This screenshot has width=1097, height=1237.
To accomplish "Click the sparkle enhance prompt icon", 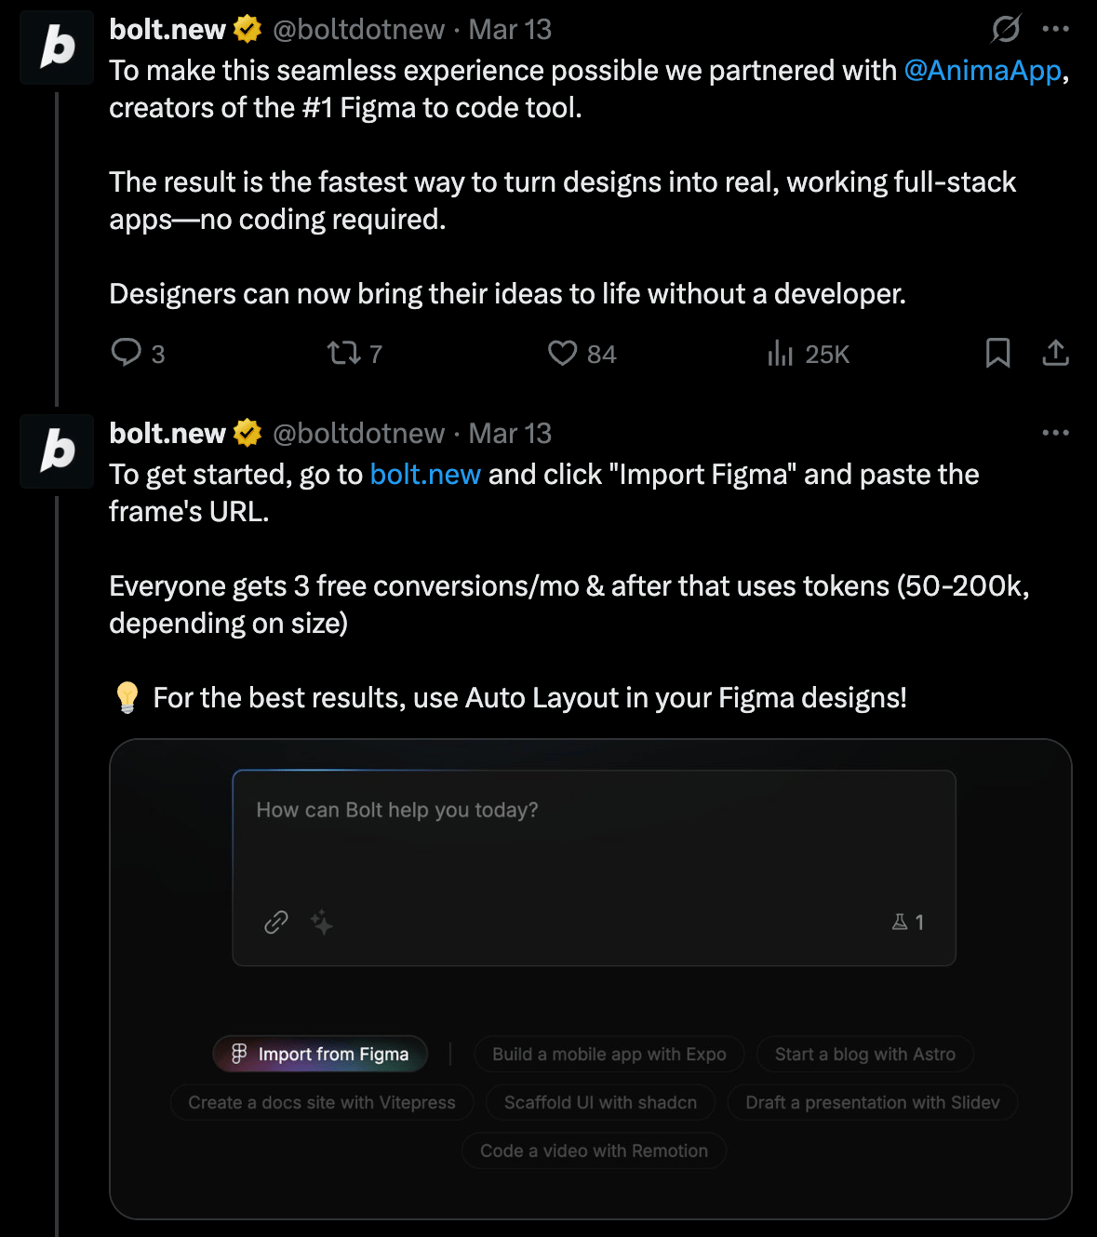I will [x=322, y=921].
